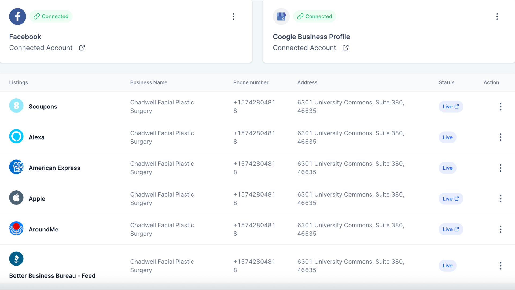Click the Facebook logo icon

17,16
